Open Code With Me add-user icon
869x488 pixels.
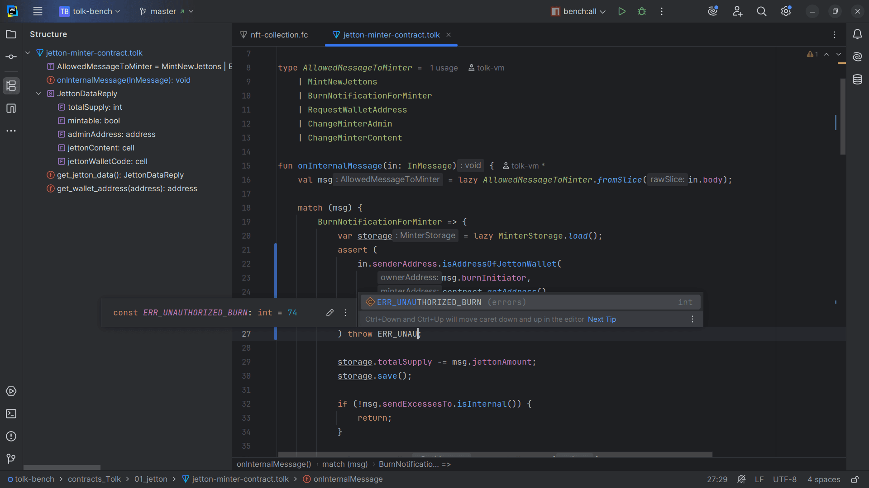(x=738, y=11)
